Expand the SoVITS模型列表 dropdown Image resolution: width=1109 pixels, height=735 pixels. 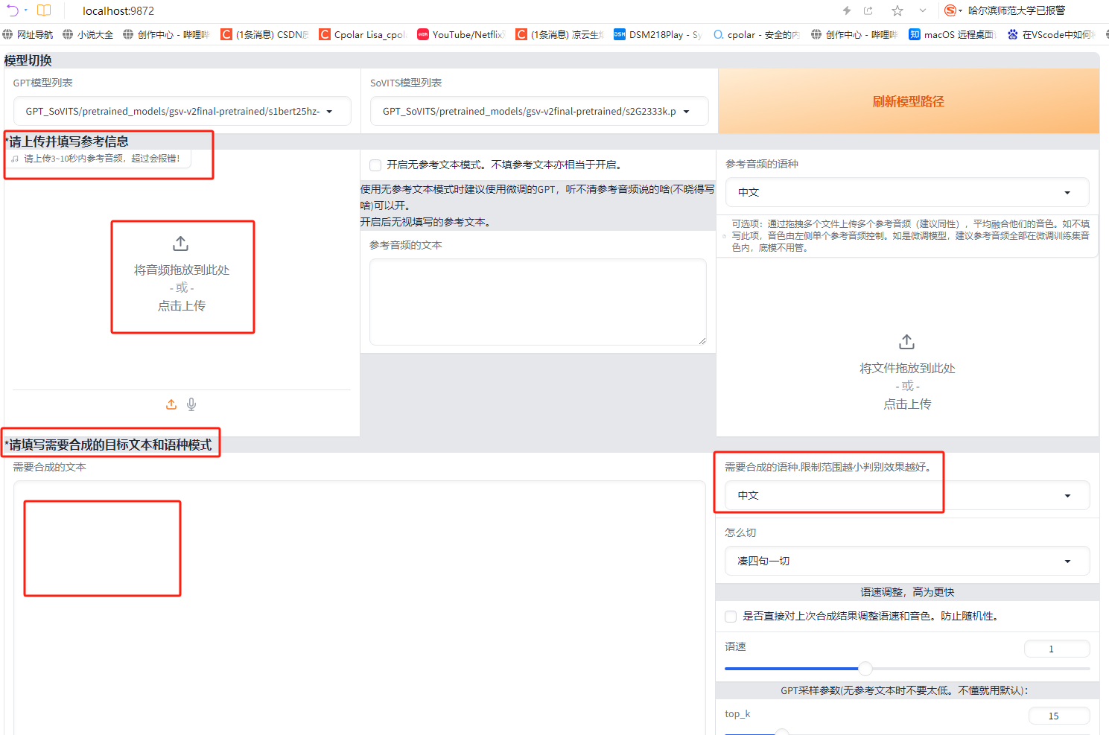(x=538, y=112)
